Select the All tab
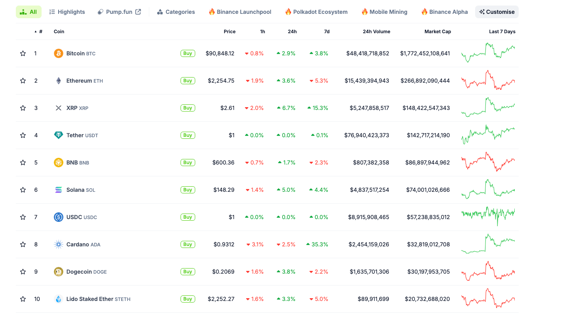567x314 pixels. tap(29, 11)
